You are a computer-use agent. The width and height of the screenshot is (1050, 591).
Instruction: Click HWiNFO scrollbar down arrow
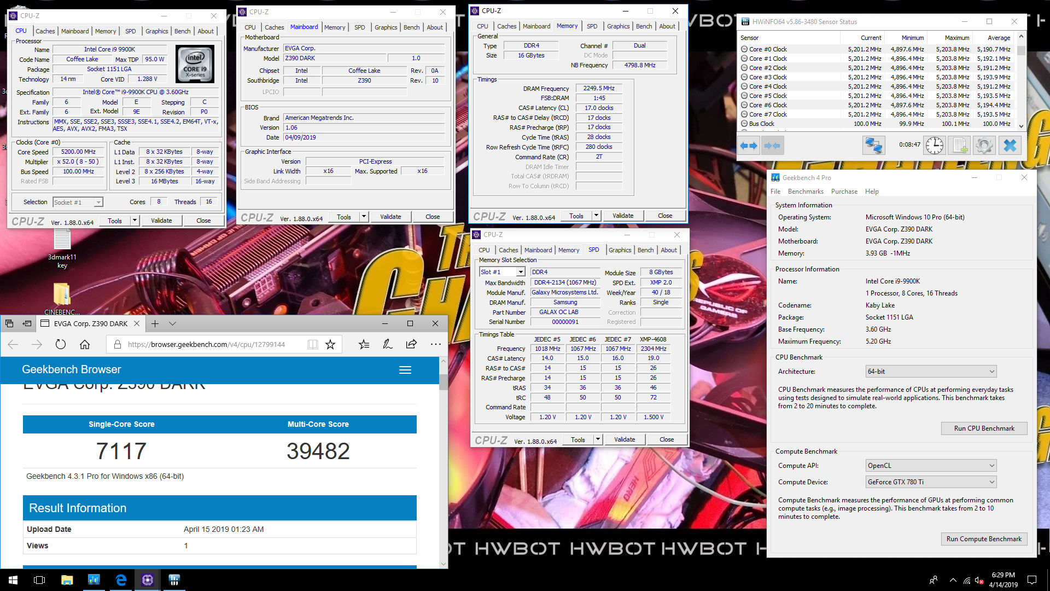[1021, 126]
